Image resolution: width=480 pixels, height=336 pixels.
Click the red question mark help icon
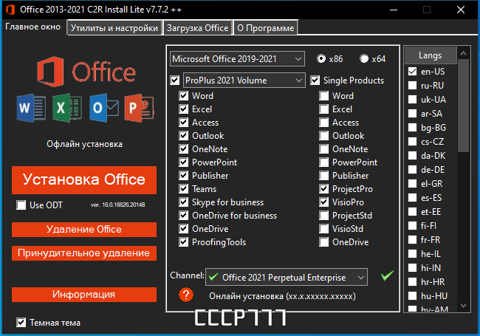[186, 295]
